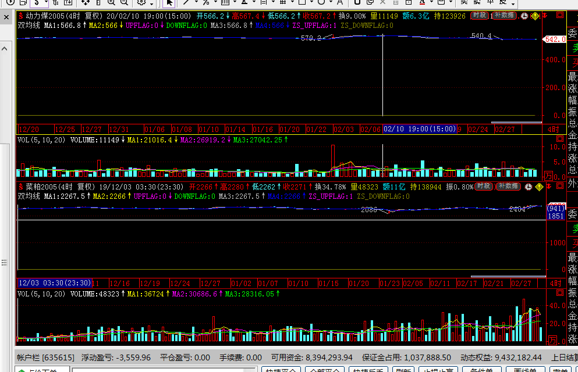Click the 动力煤2005 chart title

(44, 16)
